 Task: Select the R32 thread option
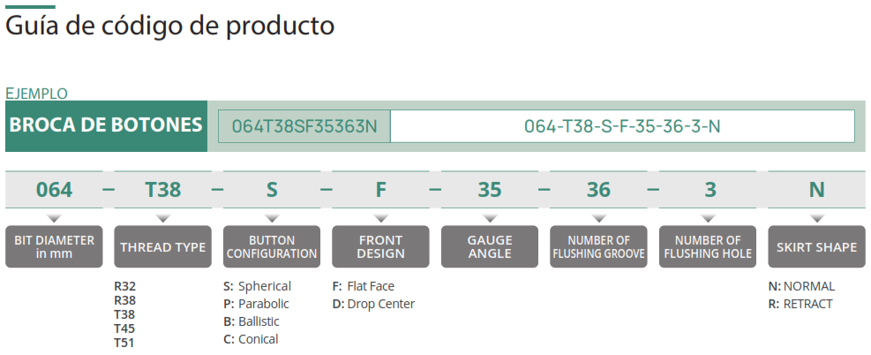pyautogui.click(x=125, y=287)
